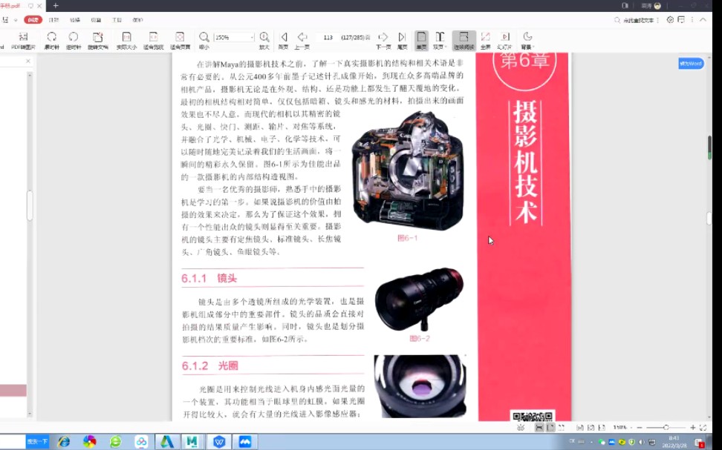This screenshot has height=450, width=722.
Task: Switch to single page view icon
Action: 420,36
